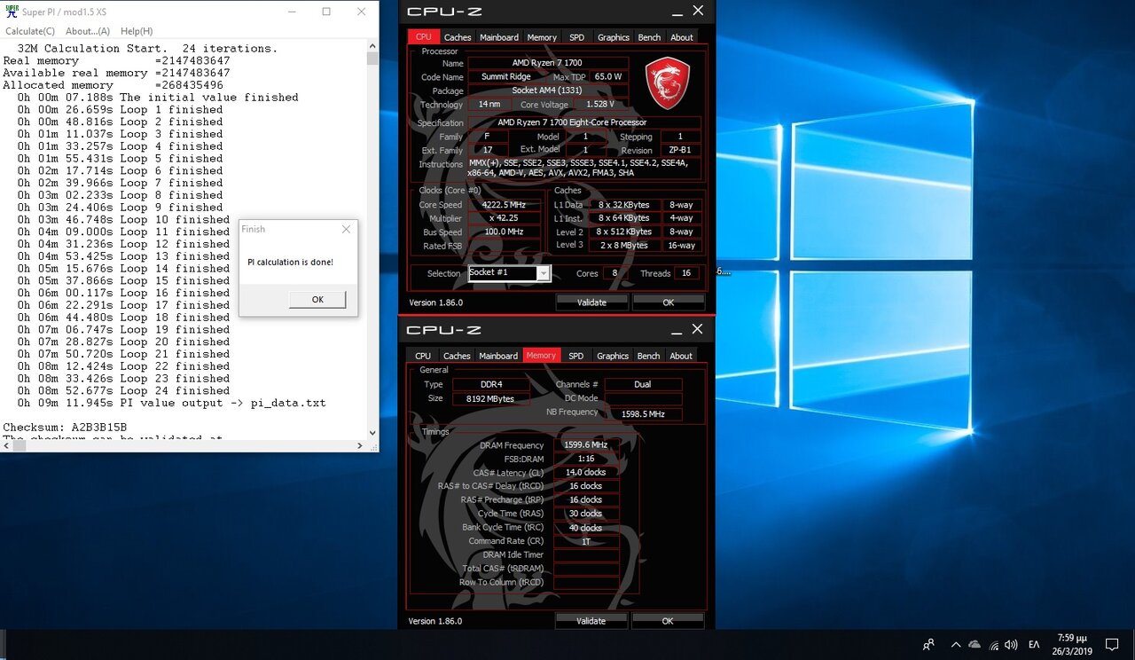Switch to Caches tab in upper CPU-Z
Viewport: 1135px width, 660px height.
click(458, 37)
